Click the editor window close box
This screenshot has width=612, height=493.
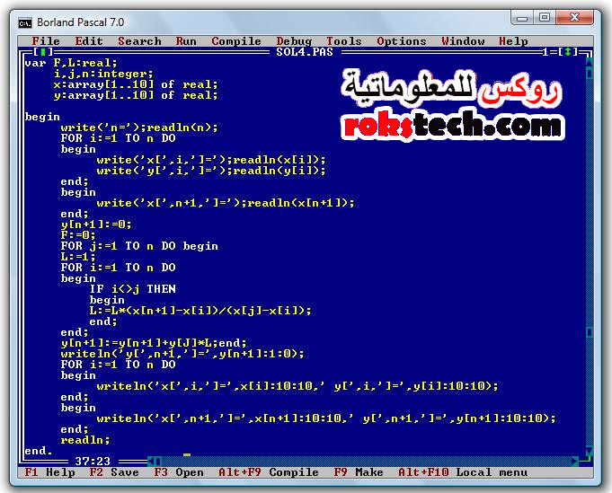click(42, 51)
